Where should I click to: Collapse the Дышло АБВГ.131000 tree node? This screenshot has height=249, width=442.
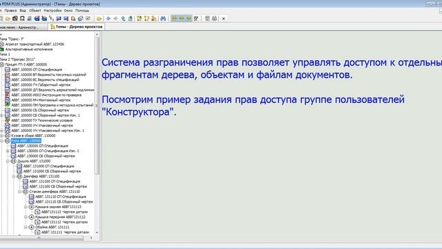(x=8, y=161)
